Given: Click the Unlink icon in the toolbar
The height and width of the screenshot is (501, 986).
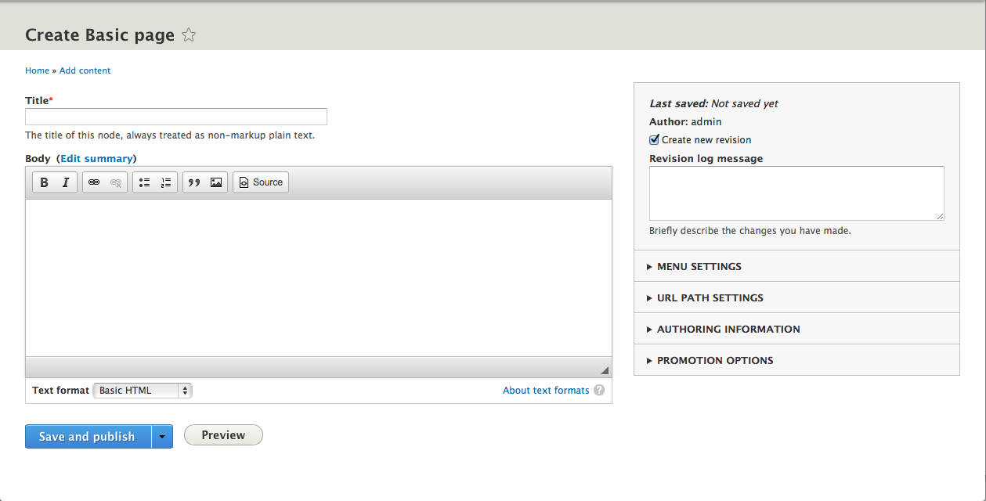Looking at the screenshot, I should coord(115,182).
